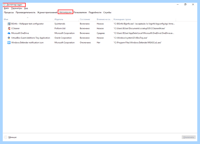This screenshot has width=200, height=144.
Task: Click the OneDrive.exe command line cell
Action: click(x=144, y=33)
